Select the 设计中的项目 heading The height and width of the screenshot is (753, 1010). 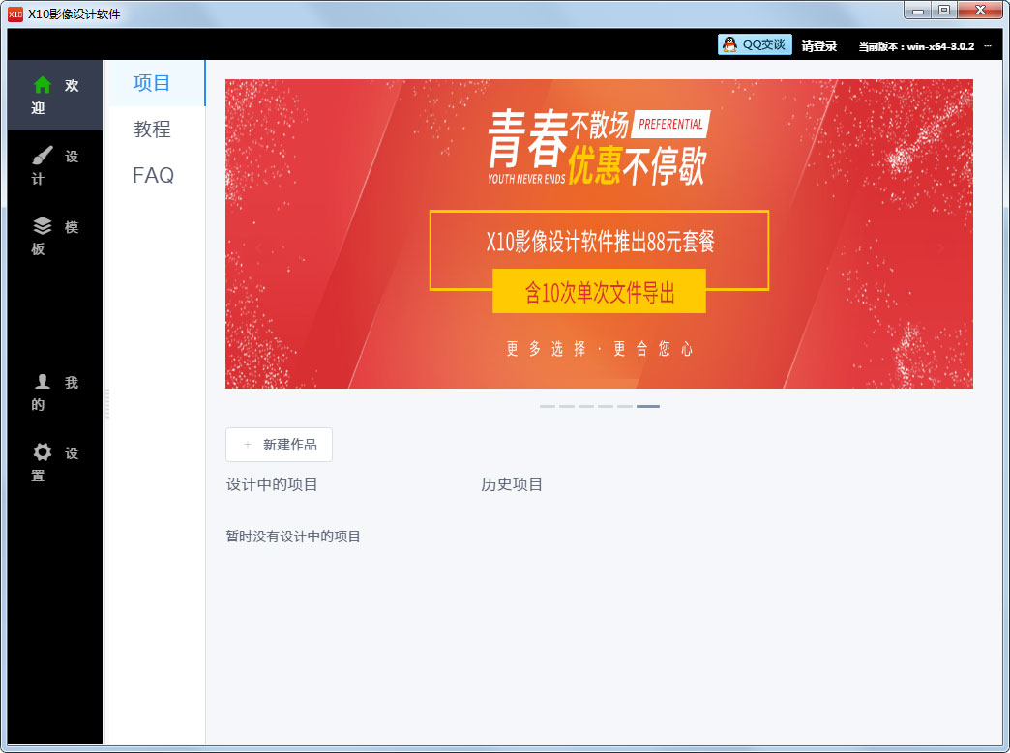pos(271,484)
